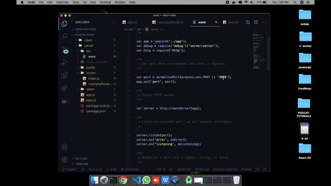Open the Run menu
Screen dimensions: 331x186
[x=93, y=2]
